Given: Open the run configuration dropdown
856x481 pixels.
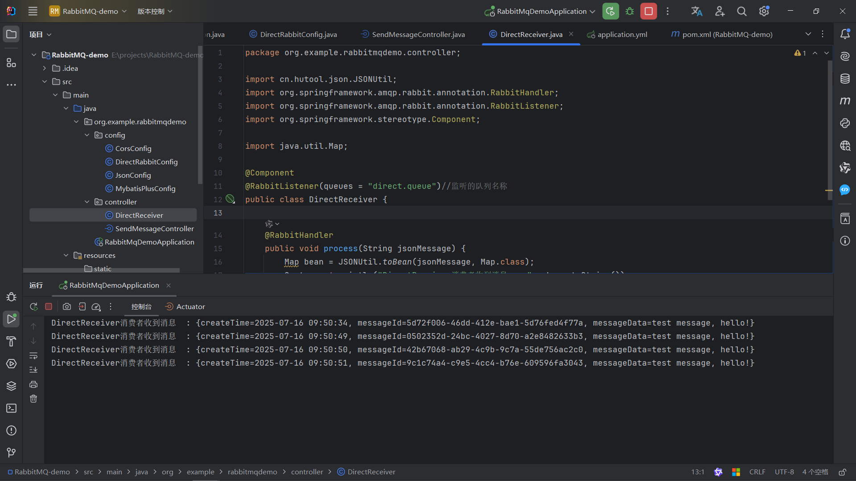Looking at the screenshot, I should pyautogui.click(x=542, y=11).
